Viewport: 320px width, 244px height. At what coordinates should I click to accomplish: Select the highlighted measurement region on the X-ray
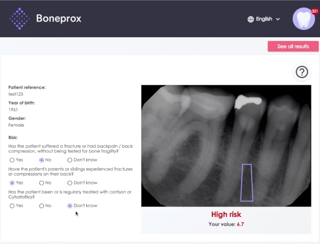[247, 182]
